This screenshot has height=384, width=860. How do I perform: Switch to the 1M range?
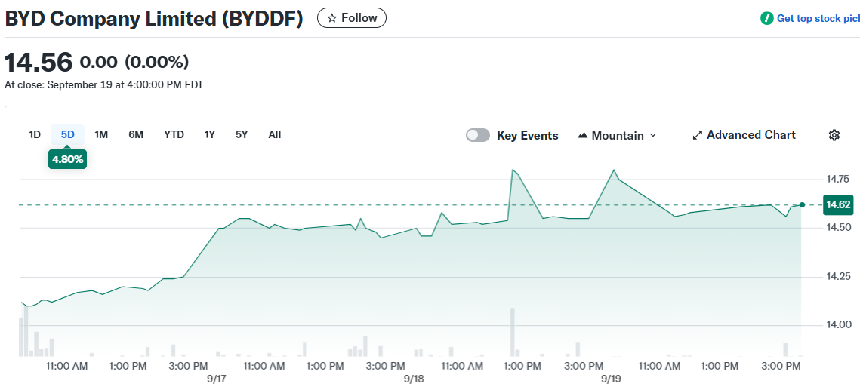pos(101,134)
